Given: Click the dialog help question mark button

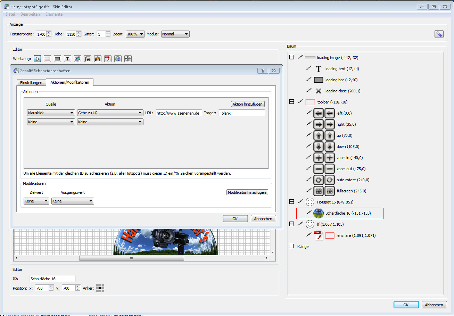Looking at the screenshot, I should 262,70.
